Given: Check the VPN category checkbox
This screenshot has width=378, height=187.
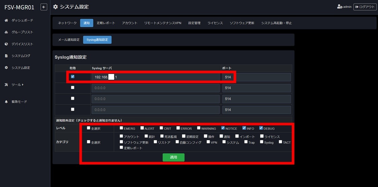Looking at the screenshot, I should point(208,142).
